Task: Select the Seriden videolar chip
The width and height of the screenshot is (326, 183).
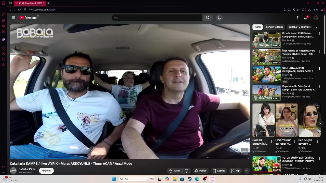Action: click(x=275, y=27)
